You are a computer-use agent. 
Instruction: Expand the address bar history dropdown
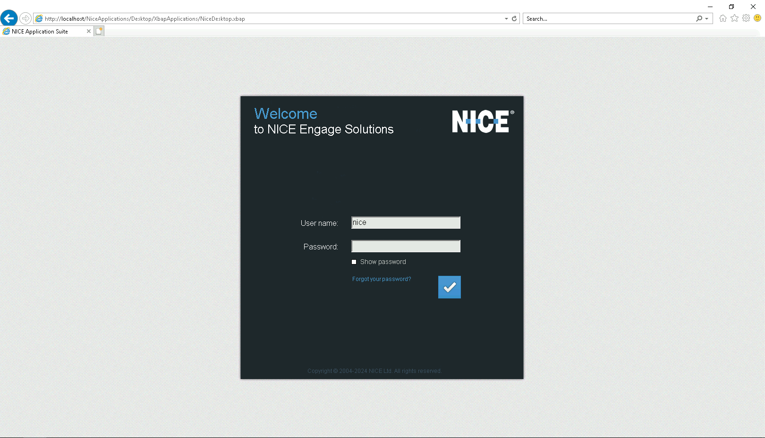[506, 19]
